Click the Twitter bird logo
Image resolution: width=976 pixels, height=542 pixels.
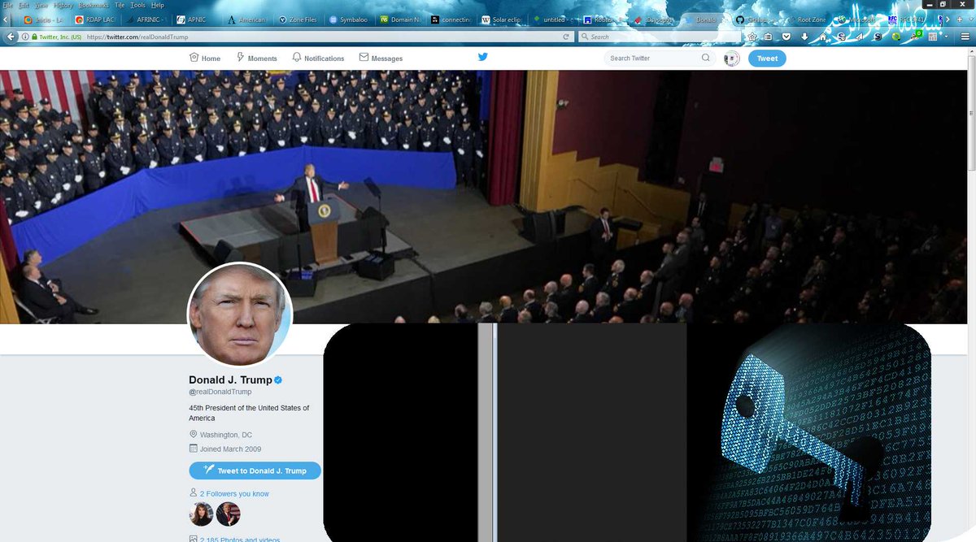[x=482, y=57]
